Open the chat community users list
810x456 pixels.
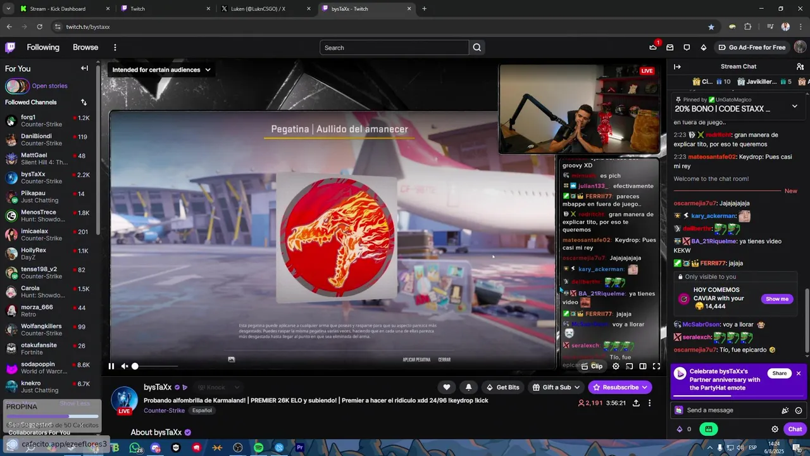(x=800, y=66)
